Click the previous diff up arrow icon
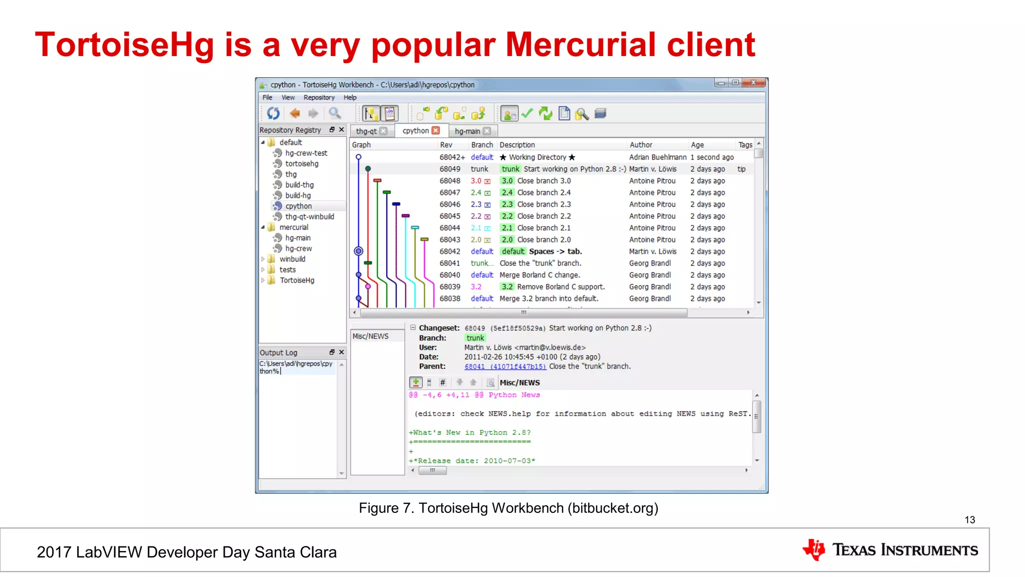This screenshot has height=577, width=1025. [473, 383]
